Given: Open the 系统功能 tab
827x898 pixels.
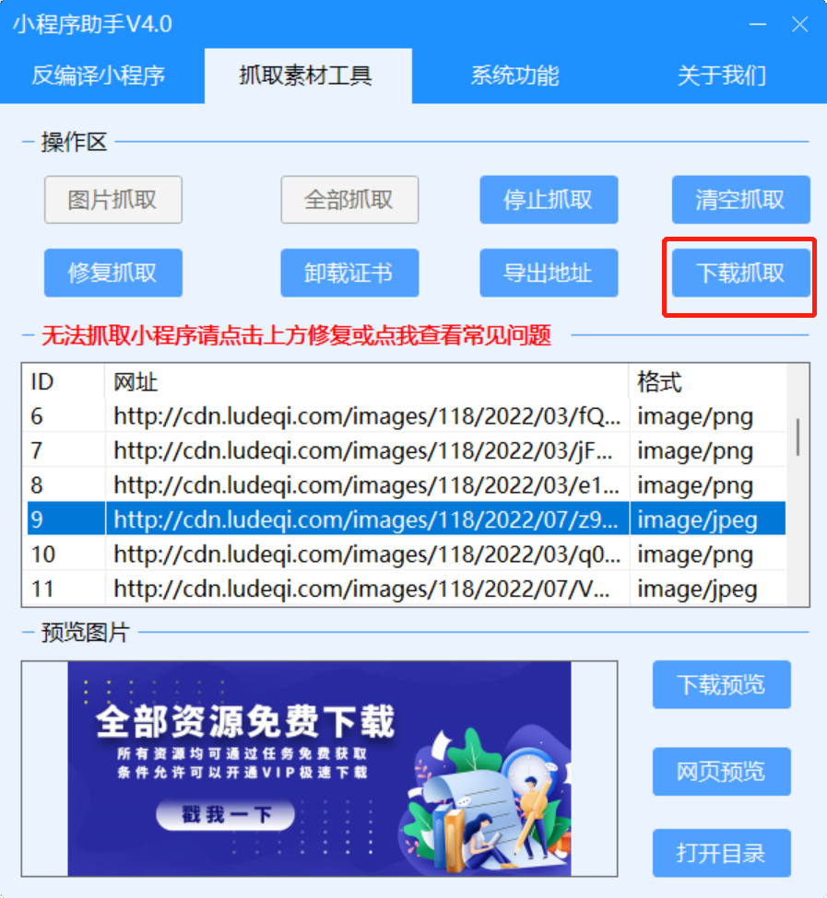Looking at the screenshot, I should tap(514, 76).
